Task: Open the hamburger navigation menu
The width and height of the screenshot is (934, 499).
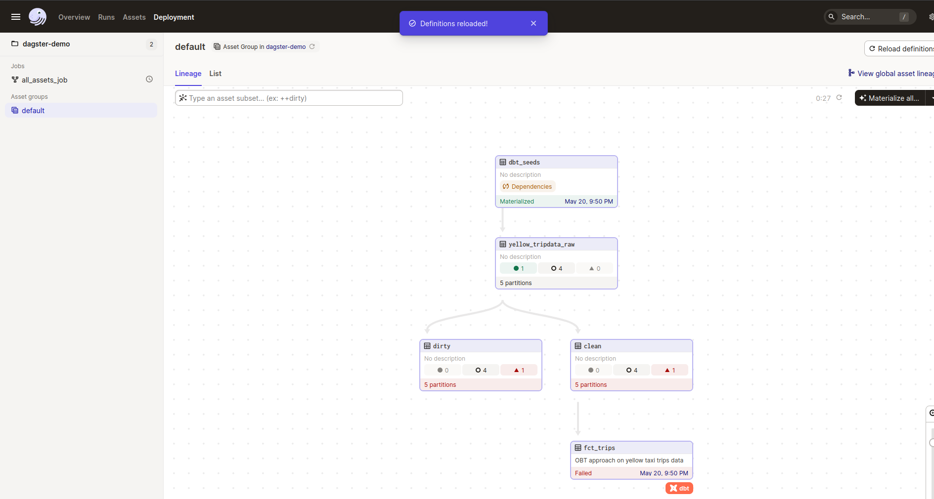Action: [x=16, y=17]
